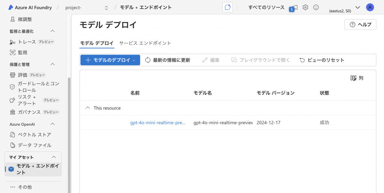Switch to サービス エンドポイント tab

[145, 43]
